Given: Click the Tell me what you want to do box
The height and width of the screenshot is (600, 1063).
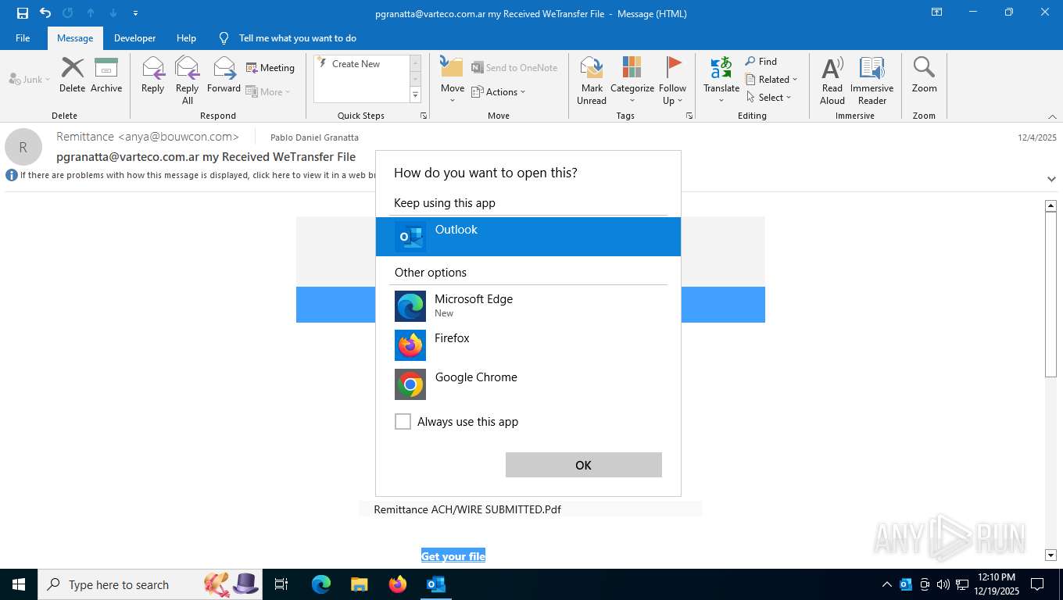Looking at the screenshot, I should coord(297,37).
